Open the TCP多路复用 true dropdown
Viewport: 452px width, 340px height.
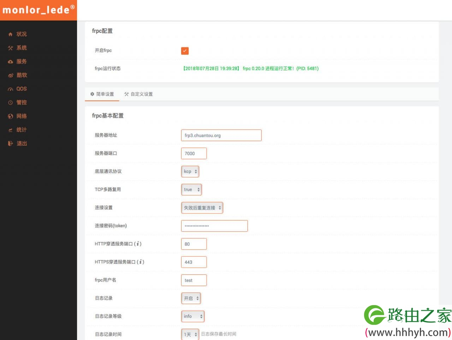[x=191, y=189]
